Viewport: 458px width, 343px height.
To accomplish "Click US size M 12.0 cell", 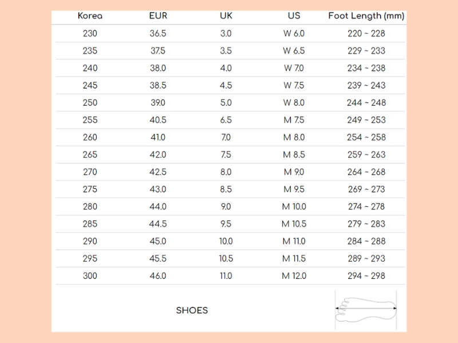I will point(294,276).
